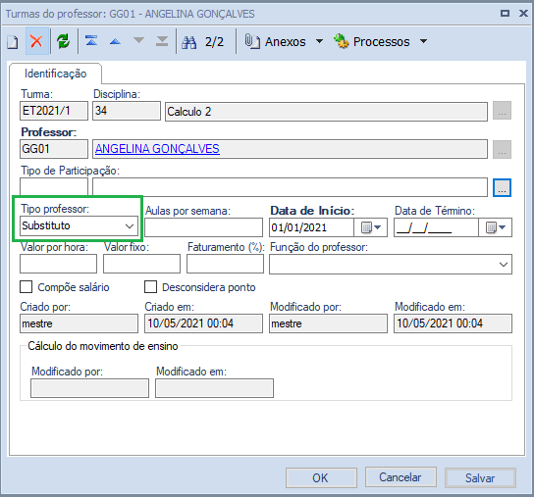Go to previous record up arrow
The image size is (534, 497).
[x=115, y=42]
